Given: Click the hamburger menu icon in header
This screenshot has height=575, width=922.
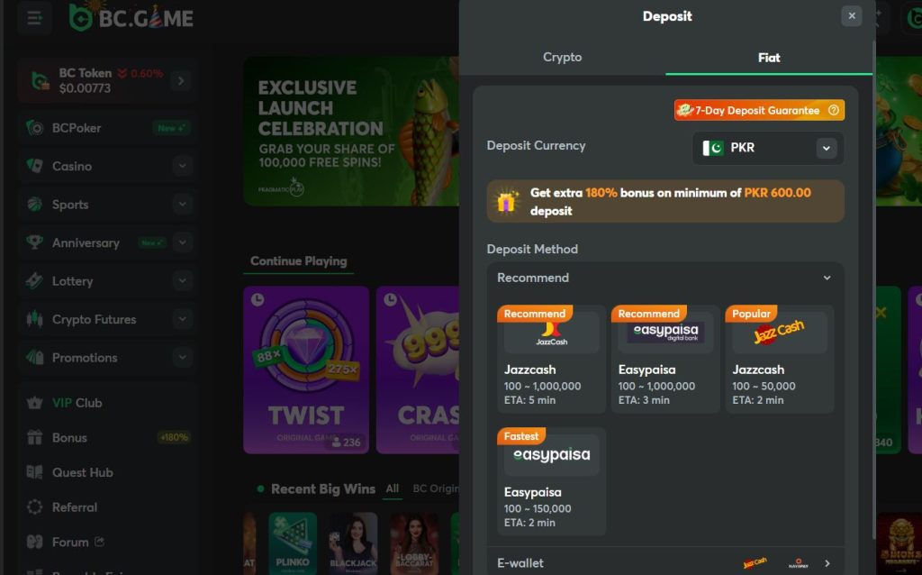Looking at the screenshot, I should [x=34, y=18].
